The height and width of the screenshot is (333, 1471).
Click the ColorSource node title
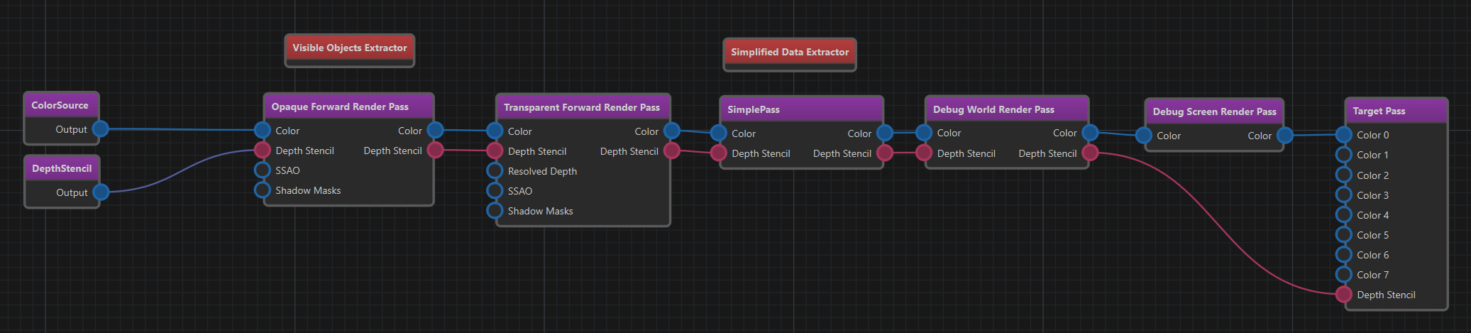point(61,105)
